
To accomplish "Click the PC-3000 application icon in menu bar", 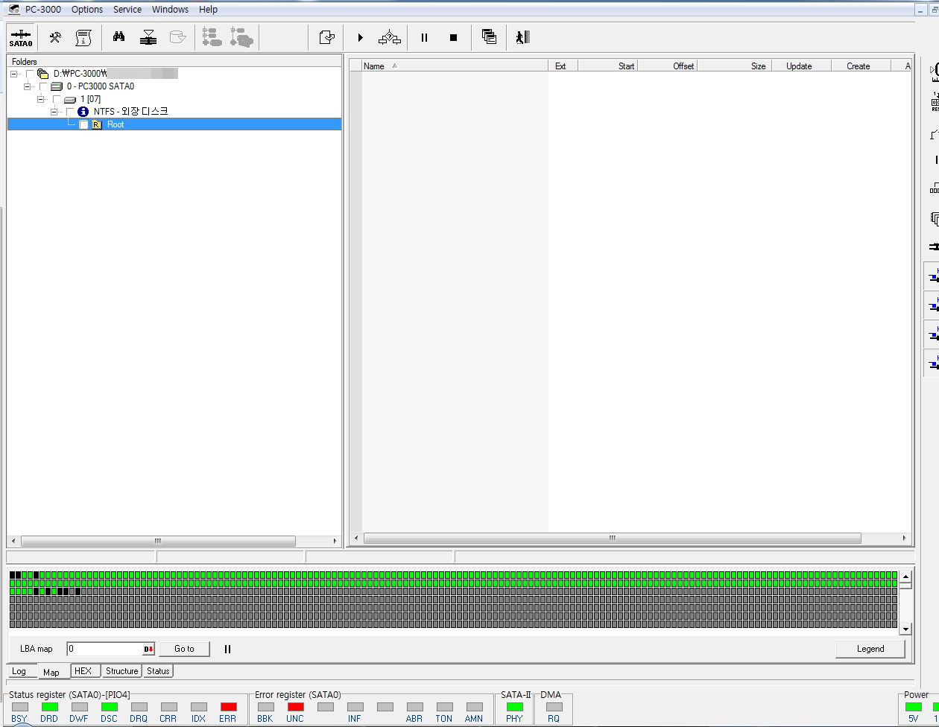I will click(13, 10).
